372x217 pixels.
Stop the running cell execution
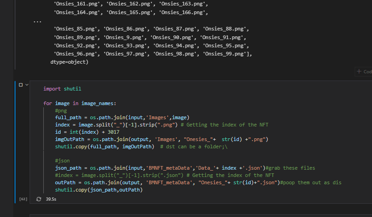21,85
